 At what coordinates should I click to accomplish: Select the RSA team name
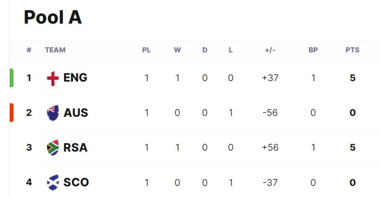[x=75, y=147]
